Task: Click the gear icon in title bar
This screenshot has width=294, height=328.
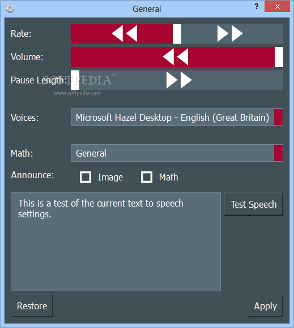Action: click(x=10, y=9)
